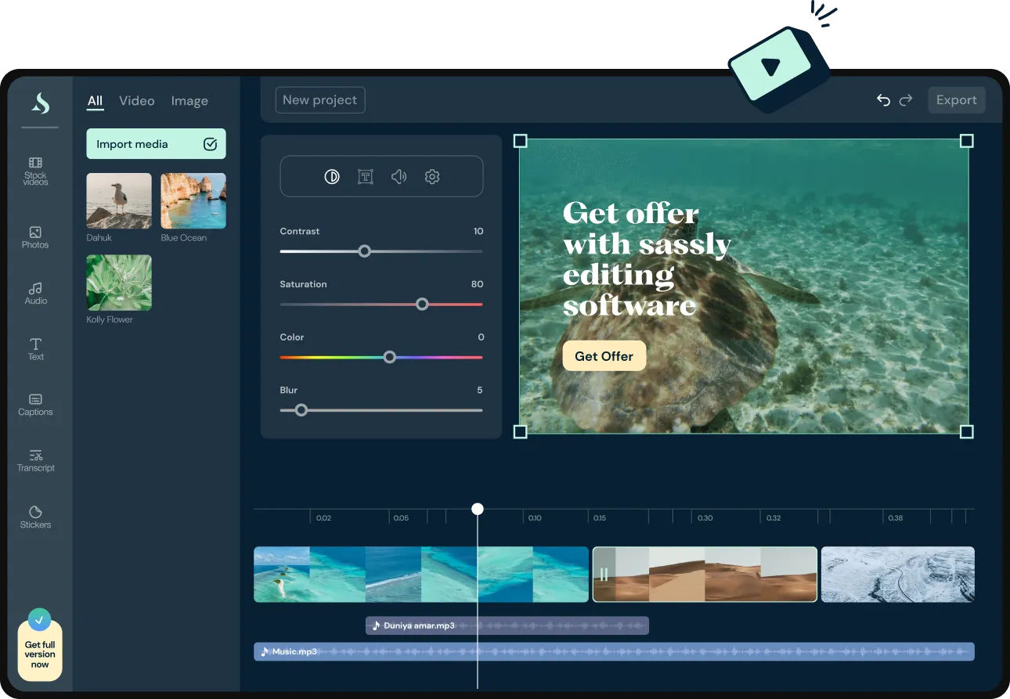Click the Saturation slider handle
This screenshot has width=1010, height=699.
[x=422, y=304]
